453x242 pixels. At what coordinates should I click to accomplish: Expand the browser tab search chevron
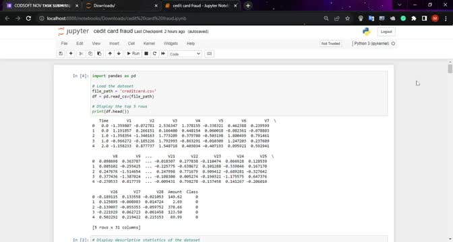pyautogui.click(x=400, y=5)
